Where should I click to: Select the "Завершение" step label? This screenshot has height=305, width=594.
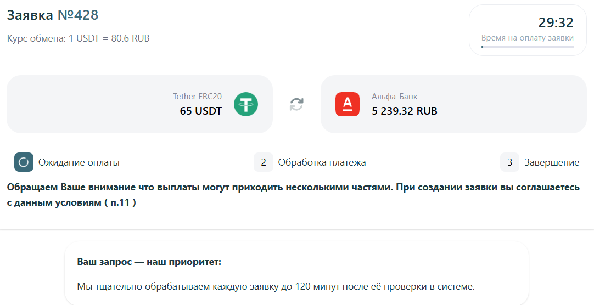pyautogui.click(x=552, y=162)
